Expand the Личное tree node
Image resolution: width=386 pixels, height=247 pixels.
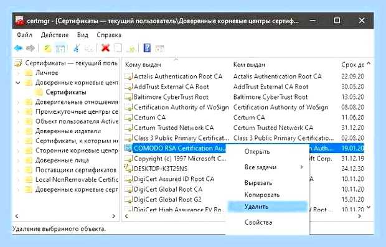click(17, 73)
